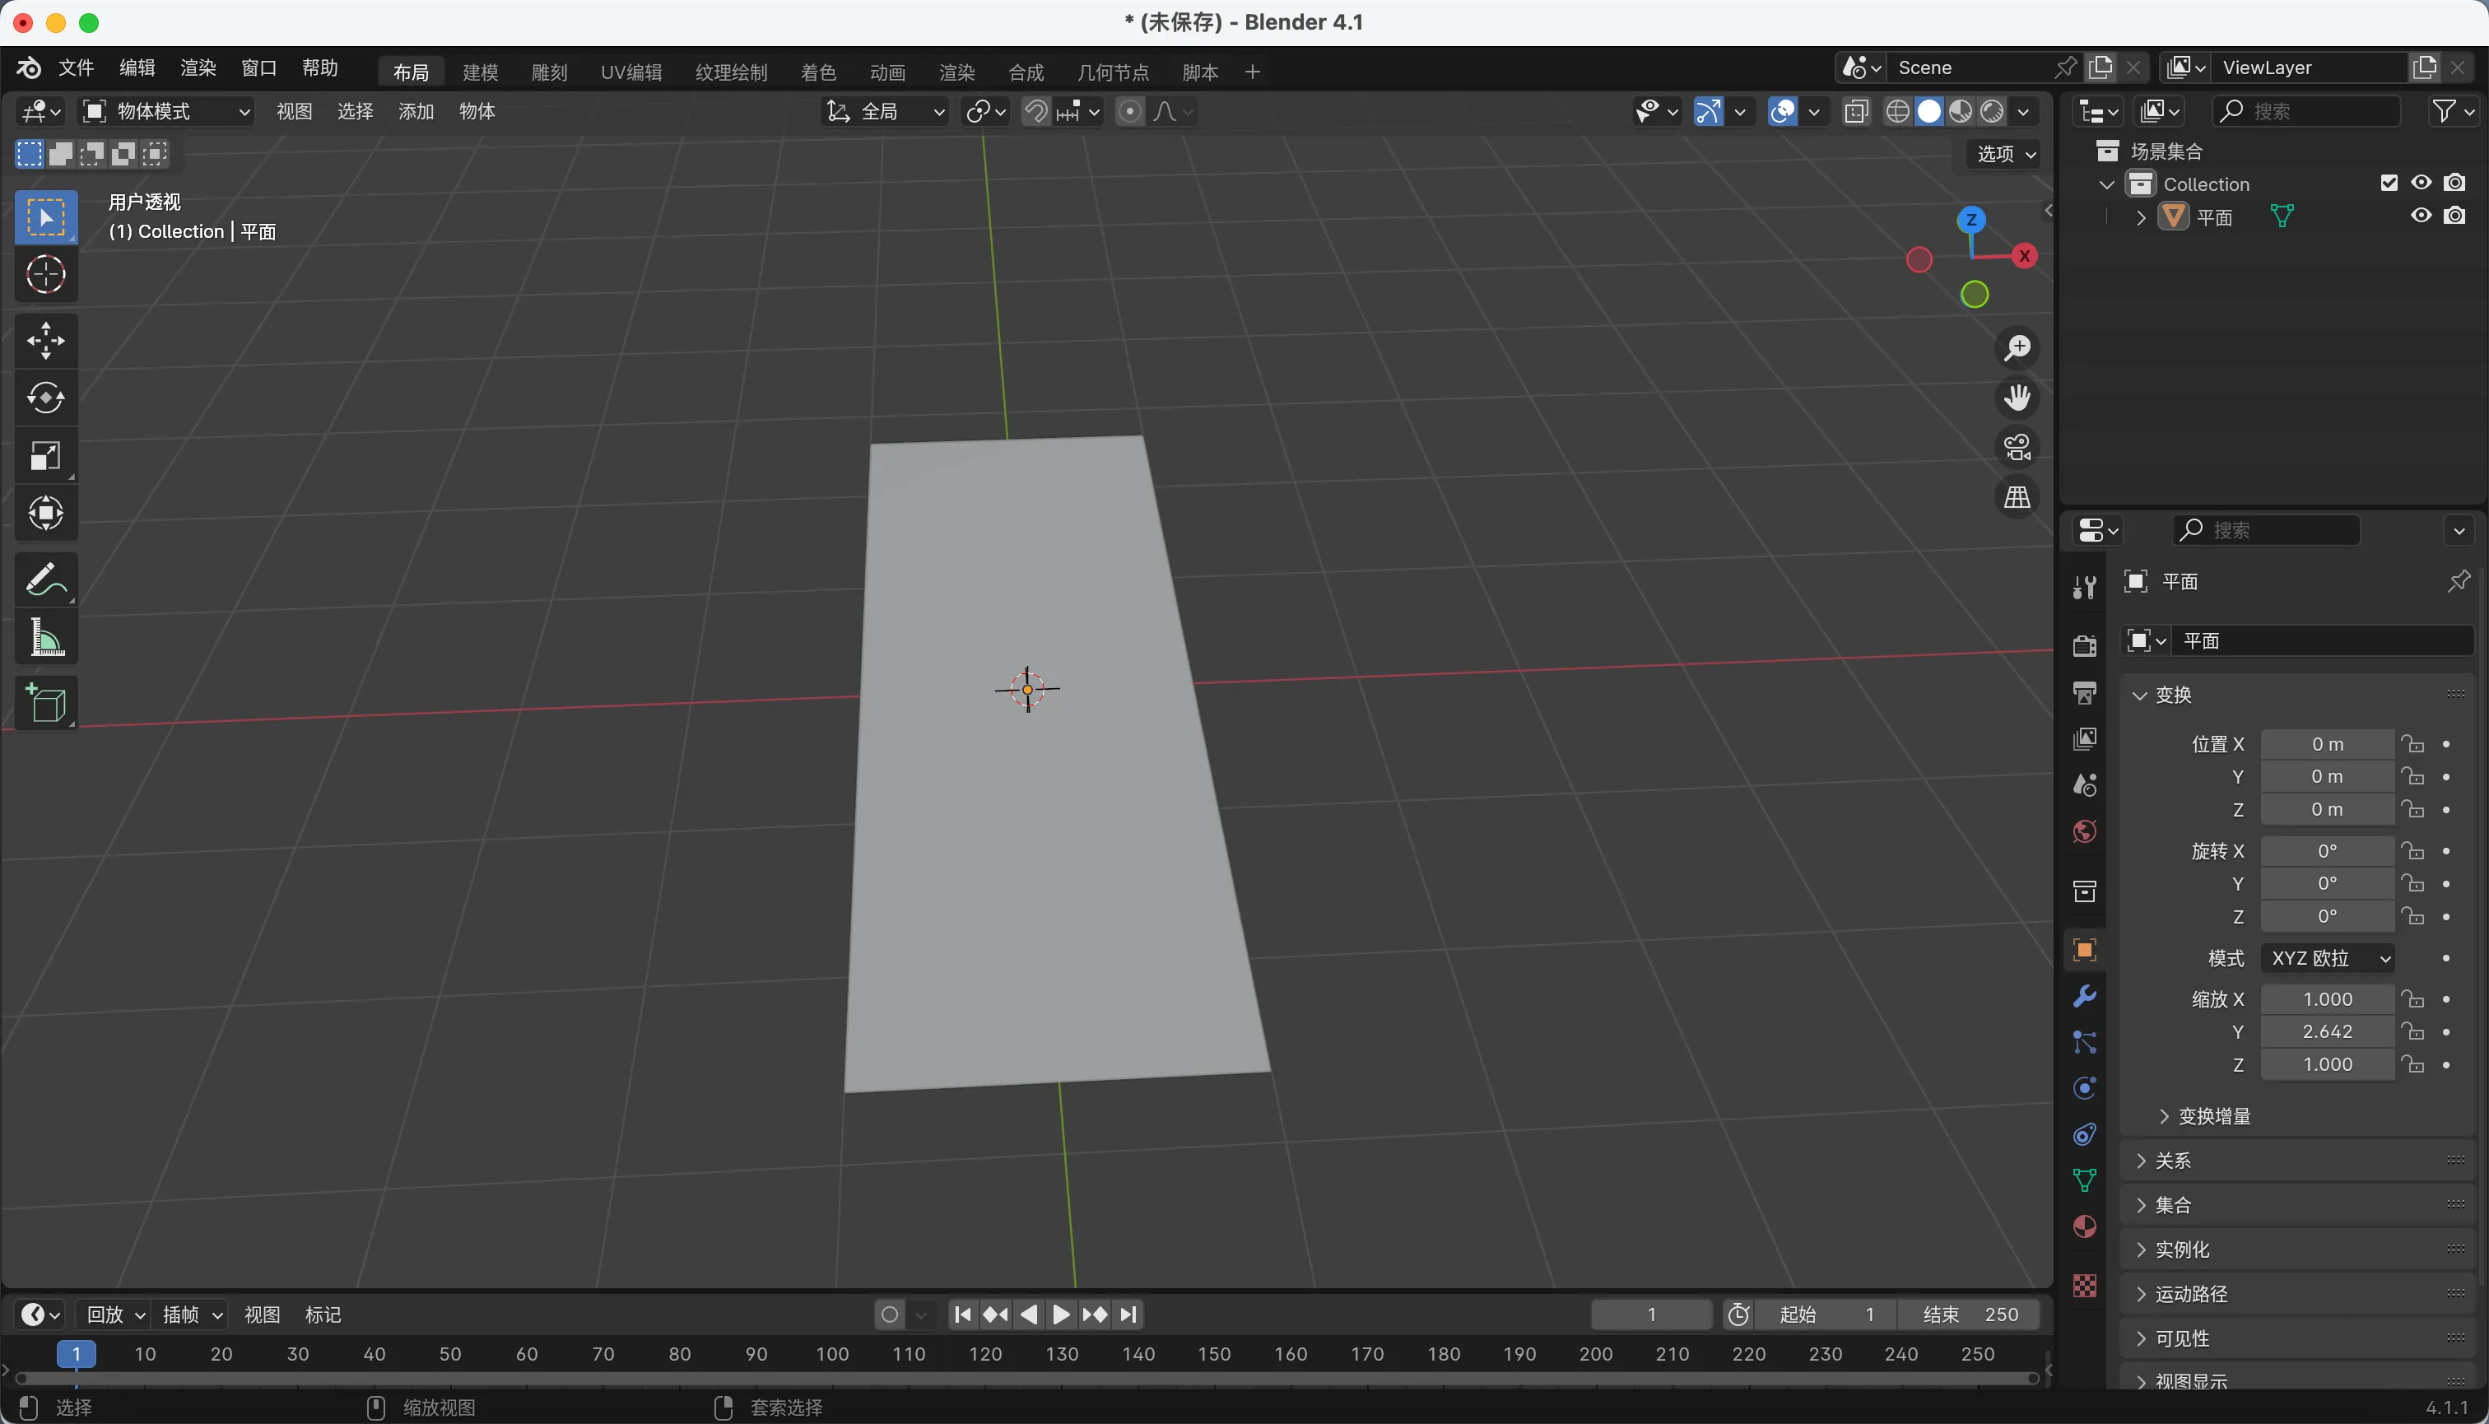Image resolution: width=2489 pixels, height=1424 pixels.
Task: Select the Move tool in toolbar
Action: [45, 340]
